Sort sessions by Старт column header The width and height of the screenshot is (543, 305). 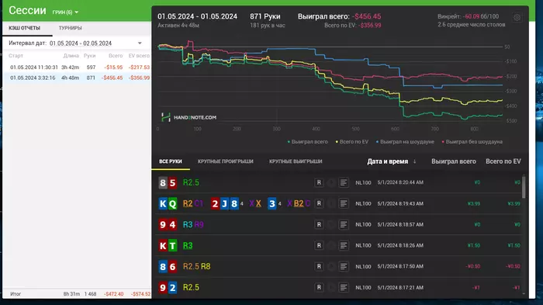tap(16, 56)
